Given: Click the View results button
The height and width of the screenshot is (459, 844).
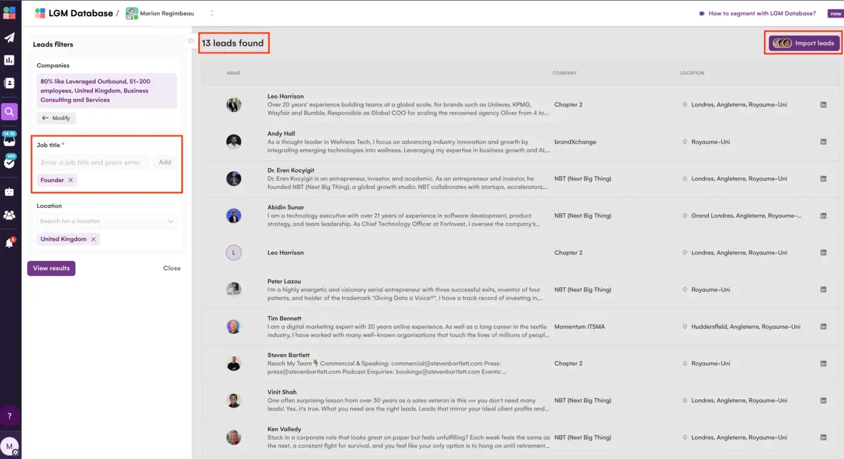Looking at the screenshot, I should pyautogui.click(x=51, y=268).
